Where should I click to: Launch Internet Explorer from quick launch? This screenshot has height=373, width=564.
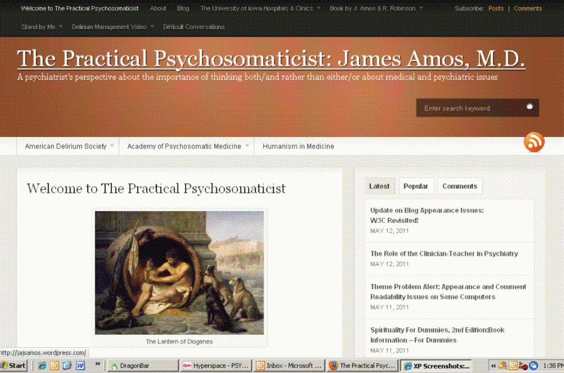42,365
